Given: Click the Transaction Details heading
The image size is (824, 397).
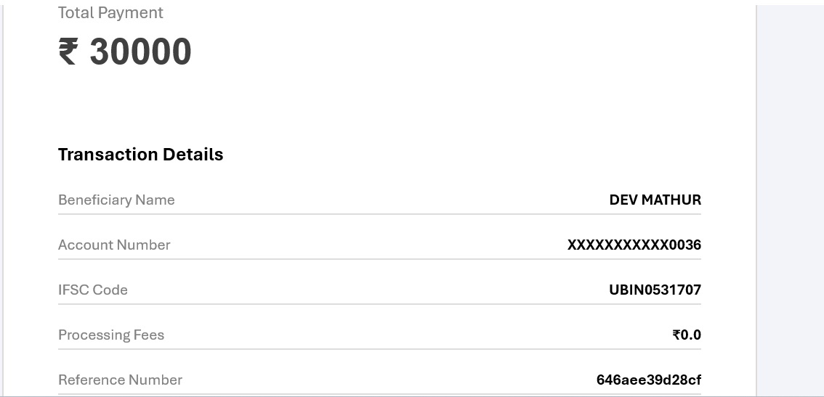Looking at the screenshot, I should point(140,155).
